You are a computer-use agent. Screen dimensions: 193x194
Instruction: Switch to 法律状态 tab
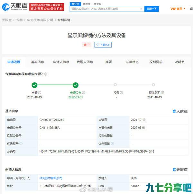132,62
